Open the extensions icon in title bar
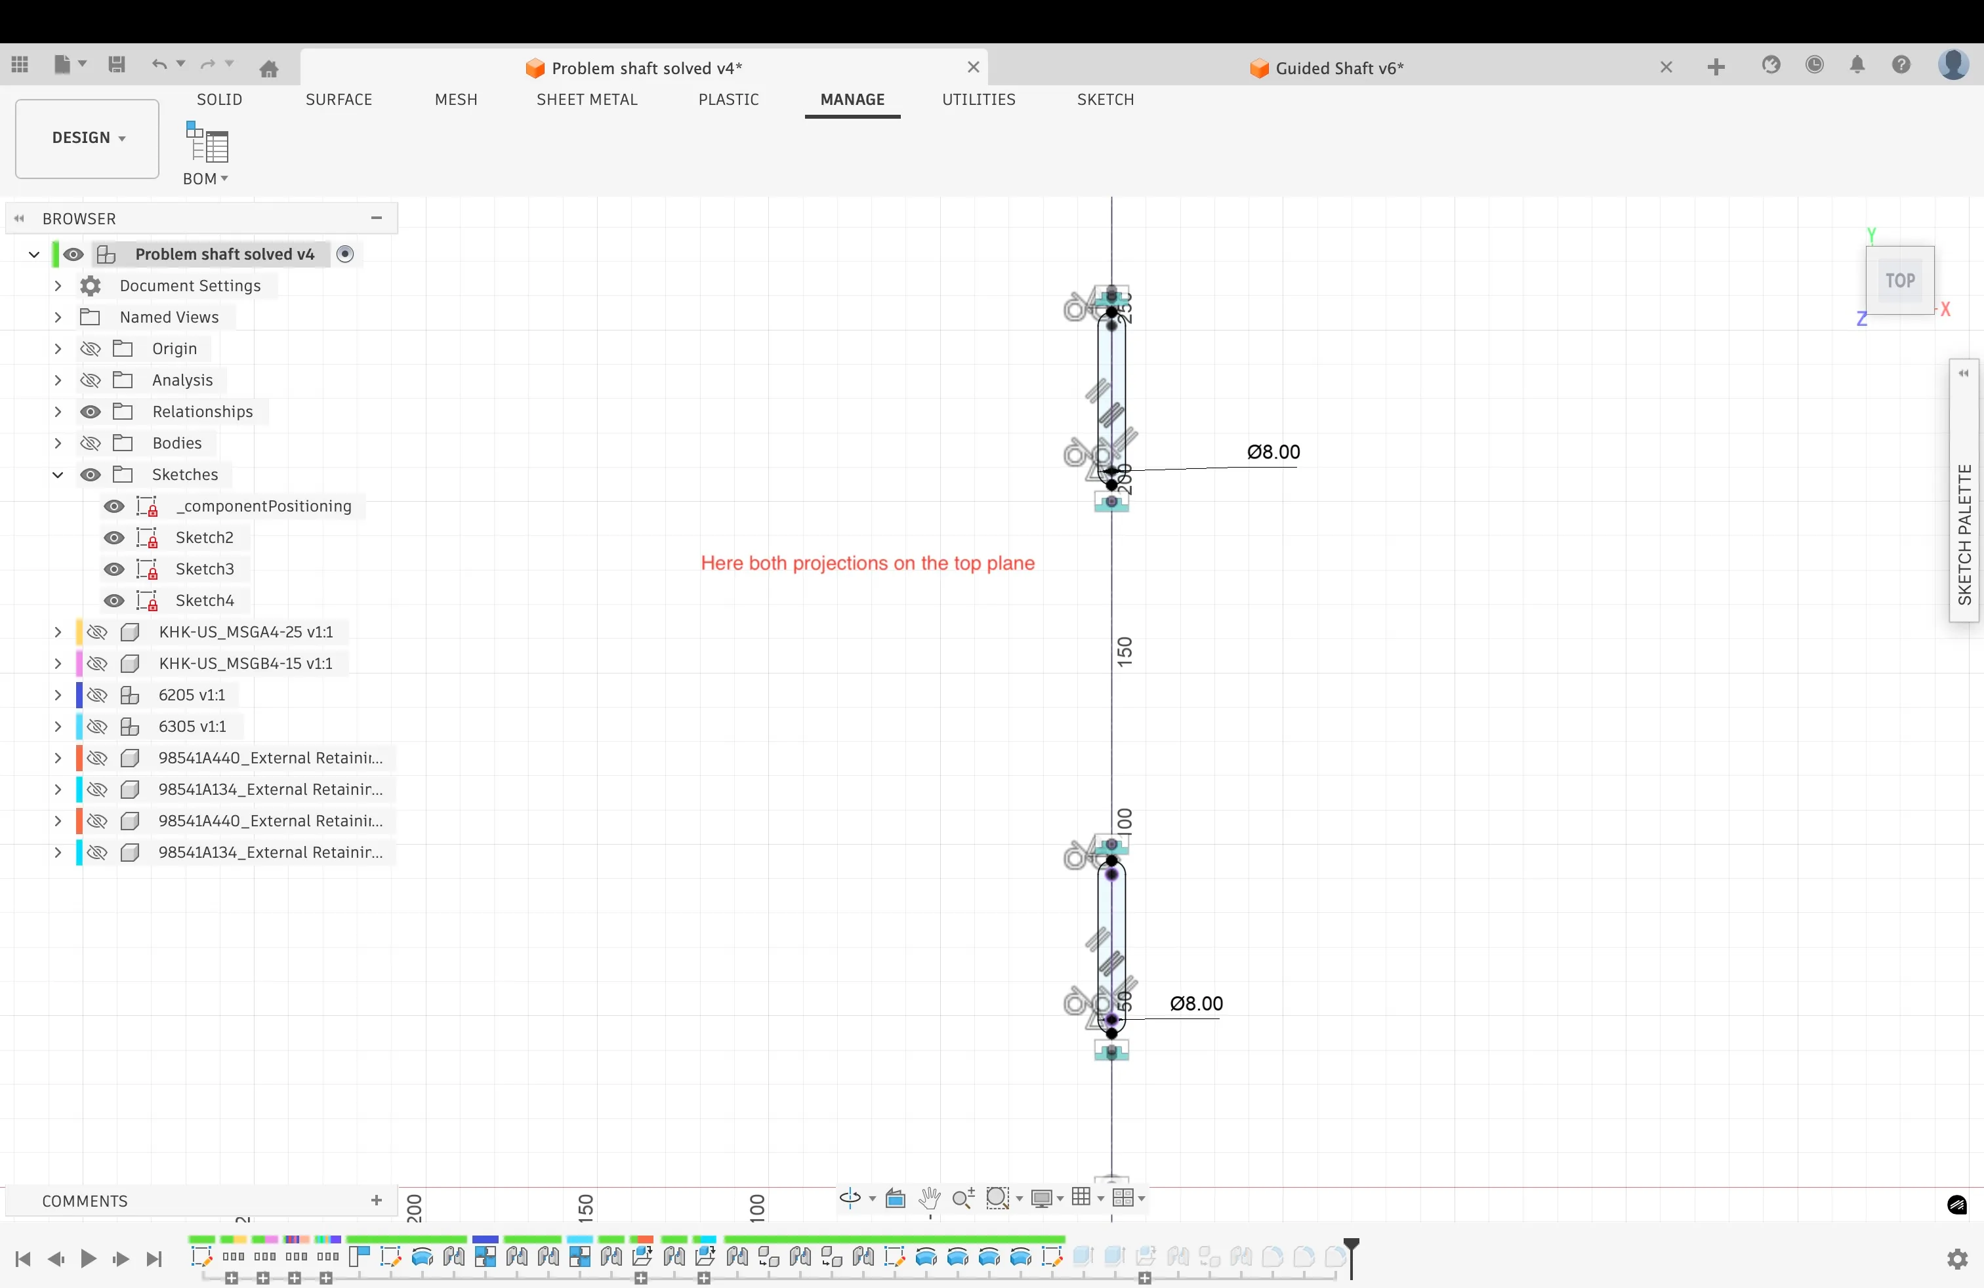 click(x=1771, y=65)
